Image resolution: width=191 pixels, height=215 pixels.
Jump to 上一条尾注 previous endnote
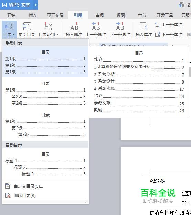(169, 25)
